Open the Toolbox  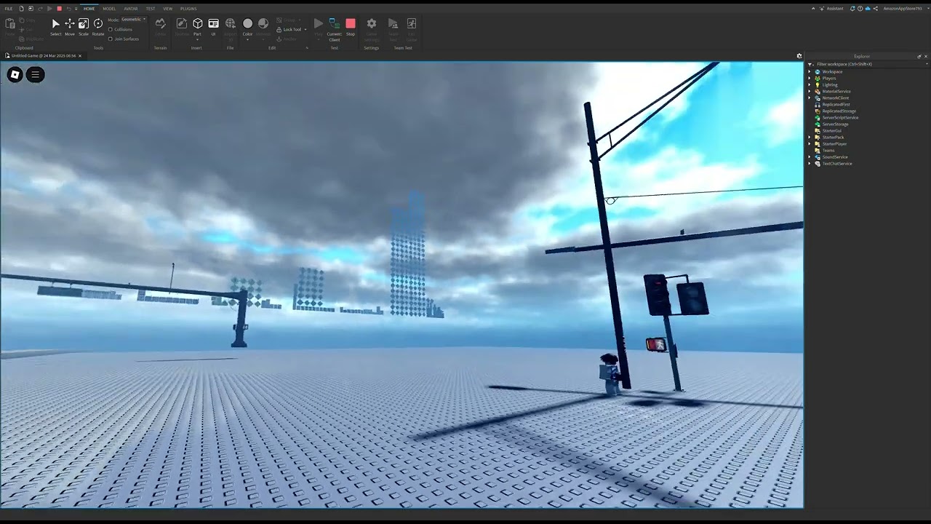point(182,27)
